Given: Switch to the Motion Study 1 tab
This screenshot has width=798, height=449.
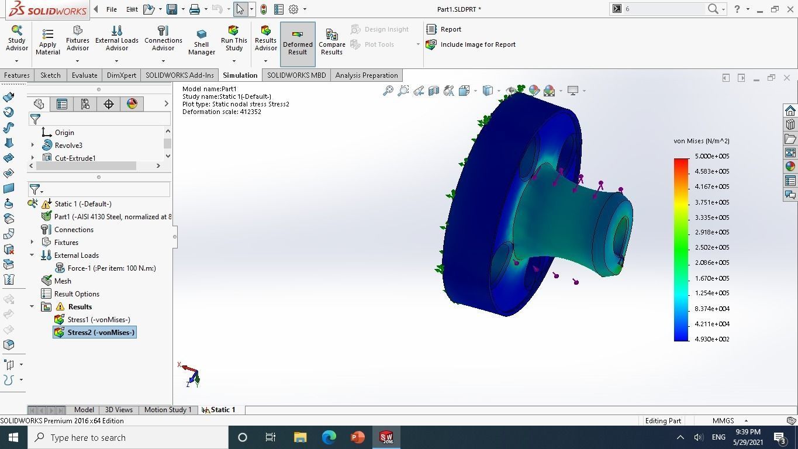Looking at the screenshot, I should point(168,410).
